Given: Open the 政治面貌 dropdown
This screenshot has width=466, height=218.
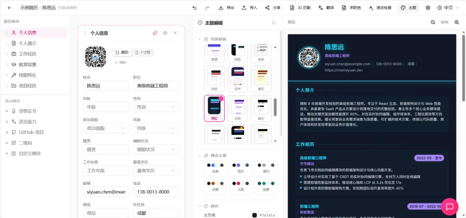Looking at the screenshot, I should pos(106,128).
